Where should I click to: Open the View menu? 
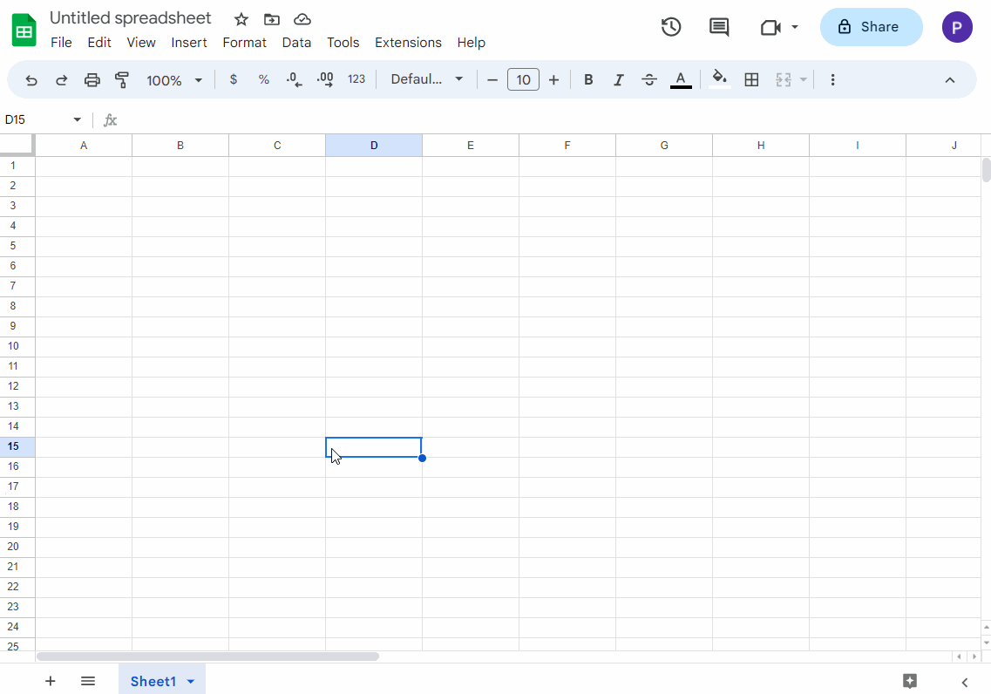[x=141, y=43]
